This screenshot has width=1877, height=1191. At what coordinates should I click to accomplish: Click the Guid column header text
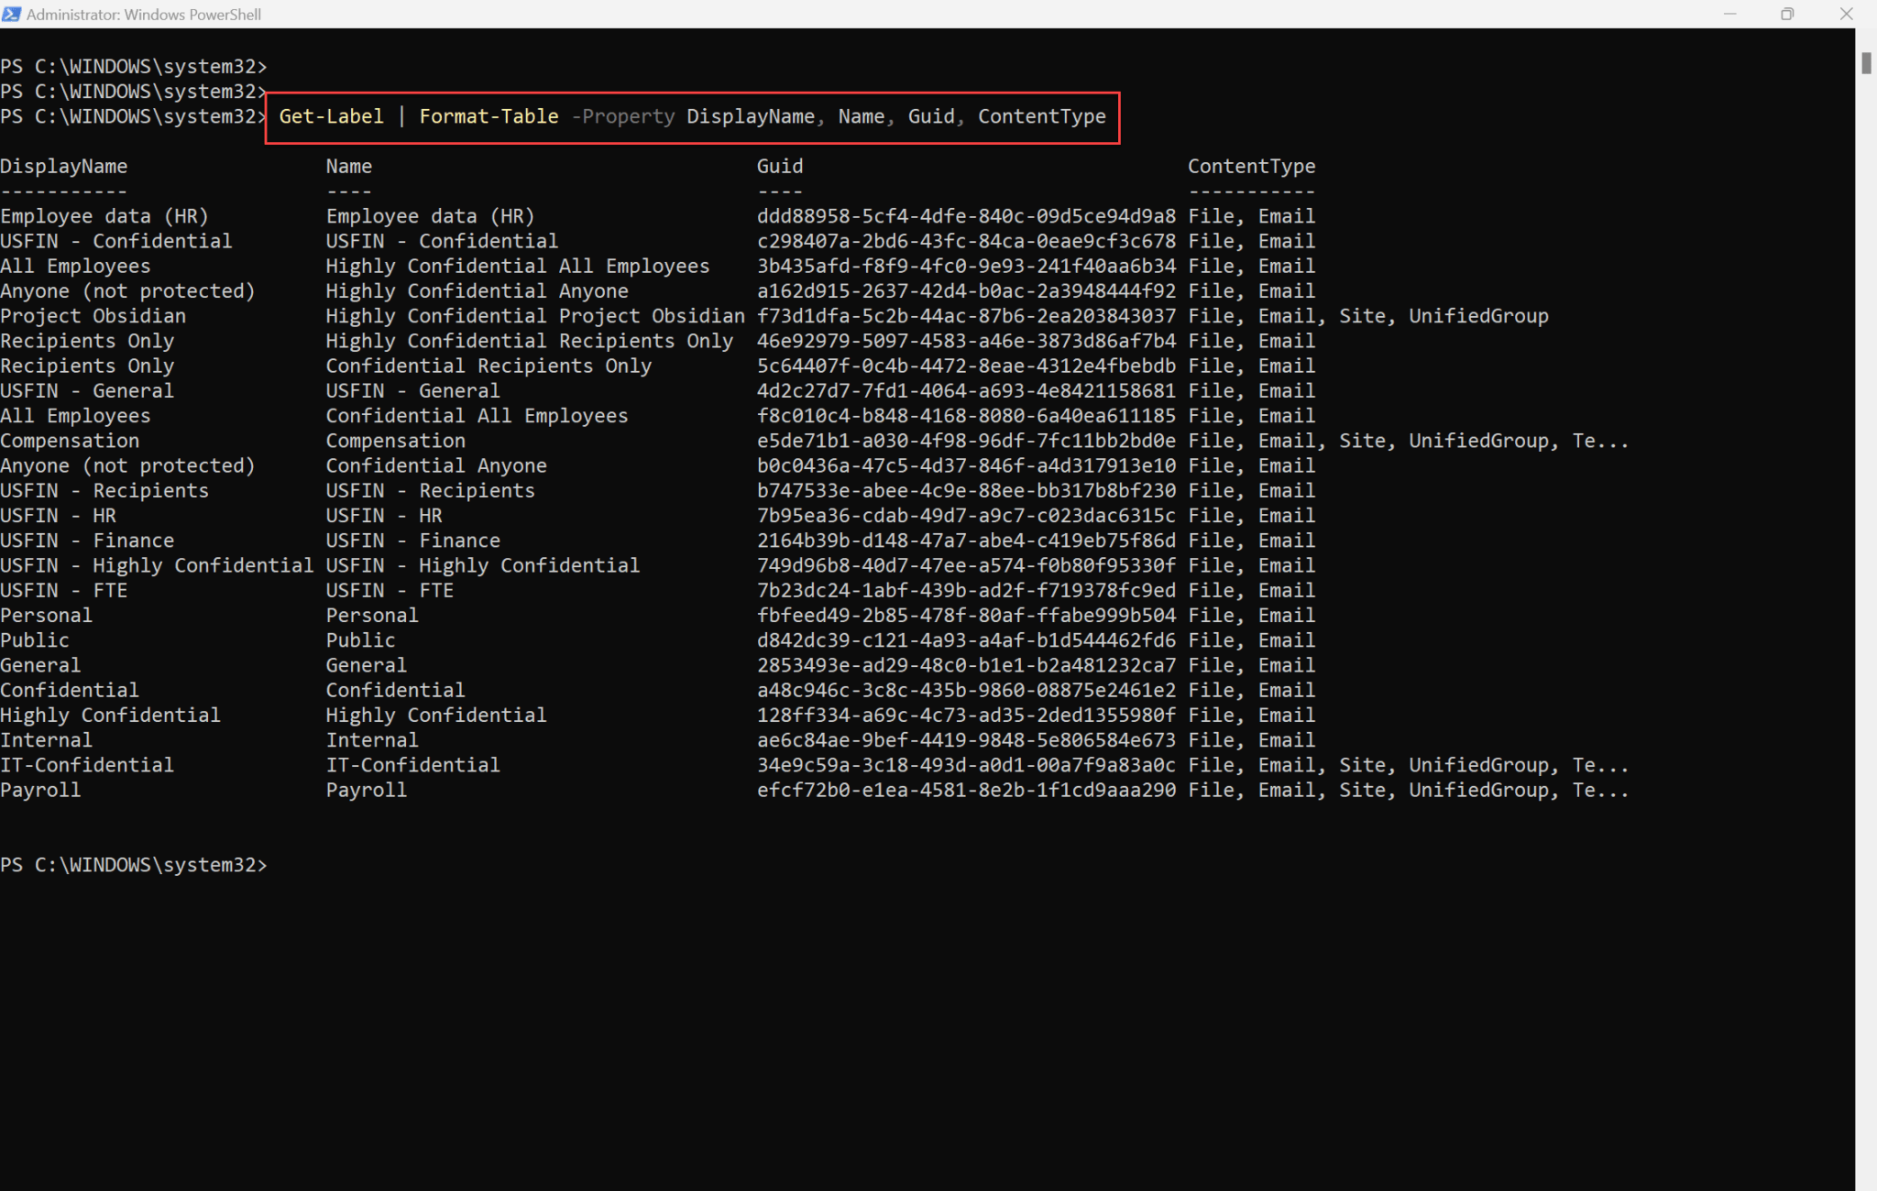click(780, 166)
